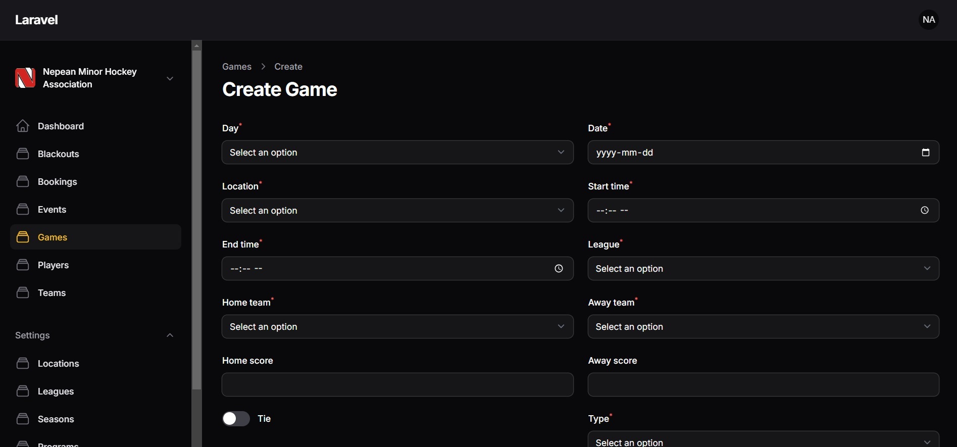Expand the association switcher chevron

pos(170,78)
